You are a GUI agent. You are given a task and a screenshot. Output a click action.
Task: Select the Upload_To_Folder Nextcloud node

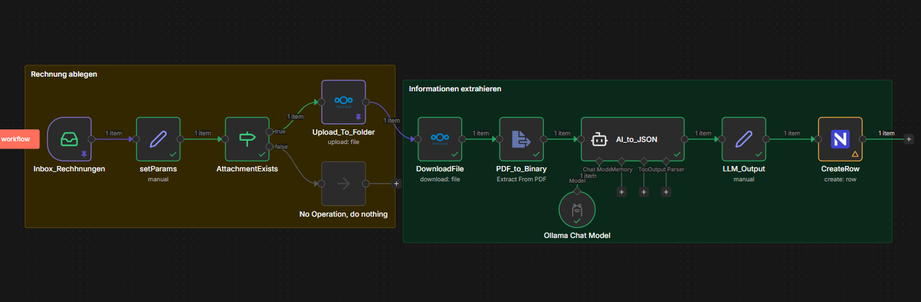(x=343, y=102)
